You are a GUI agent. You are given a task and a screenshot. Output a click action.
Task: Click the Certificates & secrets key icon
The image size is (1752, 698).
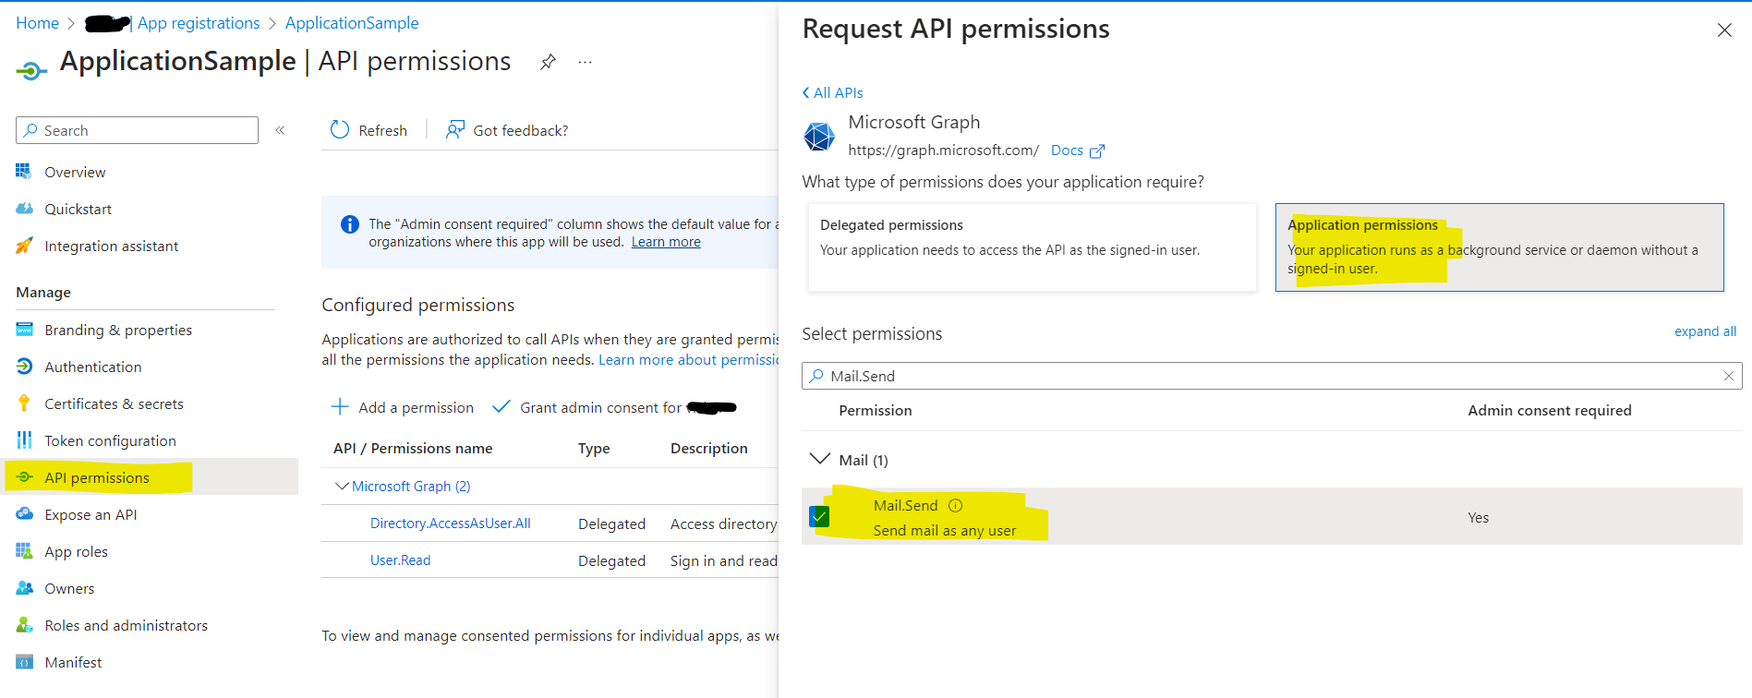tap(24, 403)
